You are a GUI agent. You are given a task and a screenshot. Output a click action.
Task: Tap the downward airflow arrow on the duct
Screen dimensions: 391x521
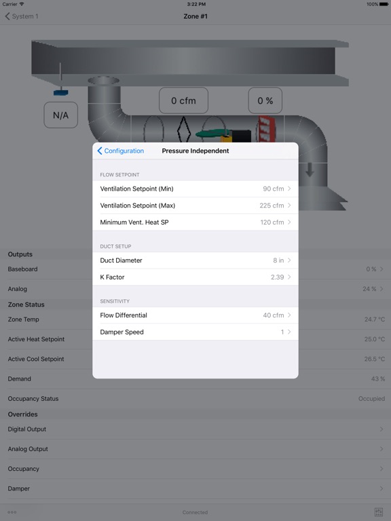click(x=310, y=170)
